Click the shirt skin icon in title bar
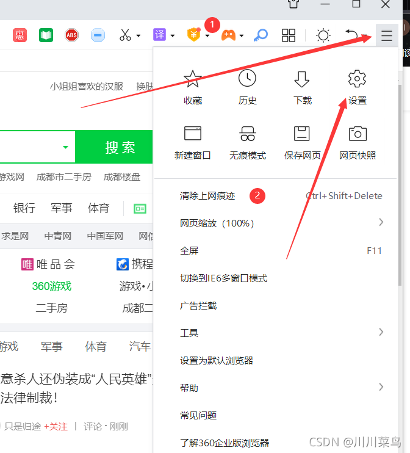The image size is (410, 453). 293,4
